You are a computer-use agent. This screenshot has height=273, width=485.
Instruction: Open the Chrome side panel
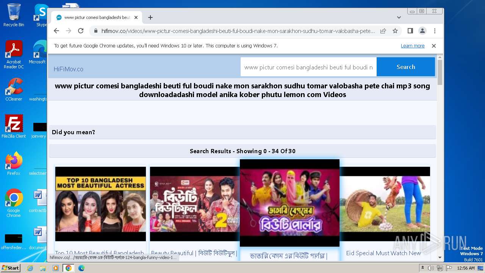410,31
